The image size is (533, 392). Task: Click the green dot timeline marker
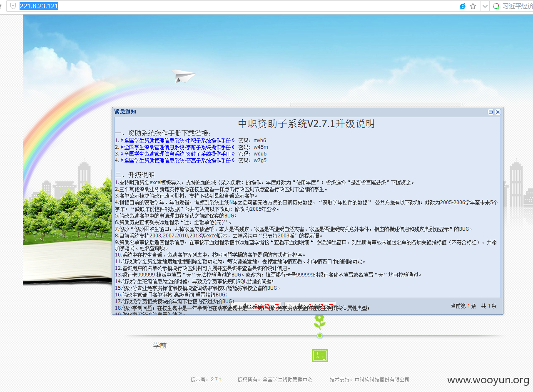pyautogui.click(x=320, y=335)
